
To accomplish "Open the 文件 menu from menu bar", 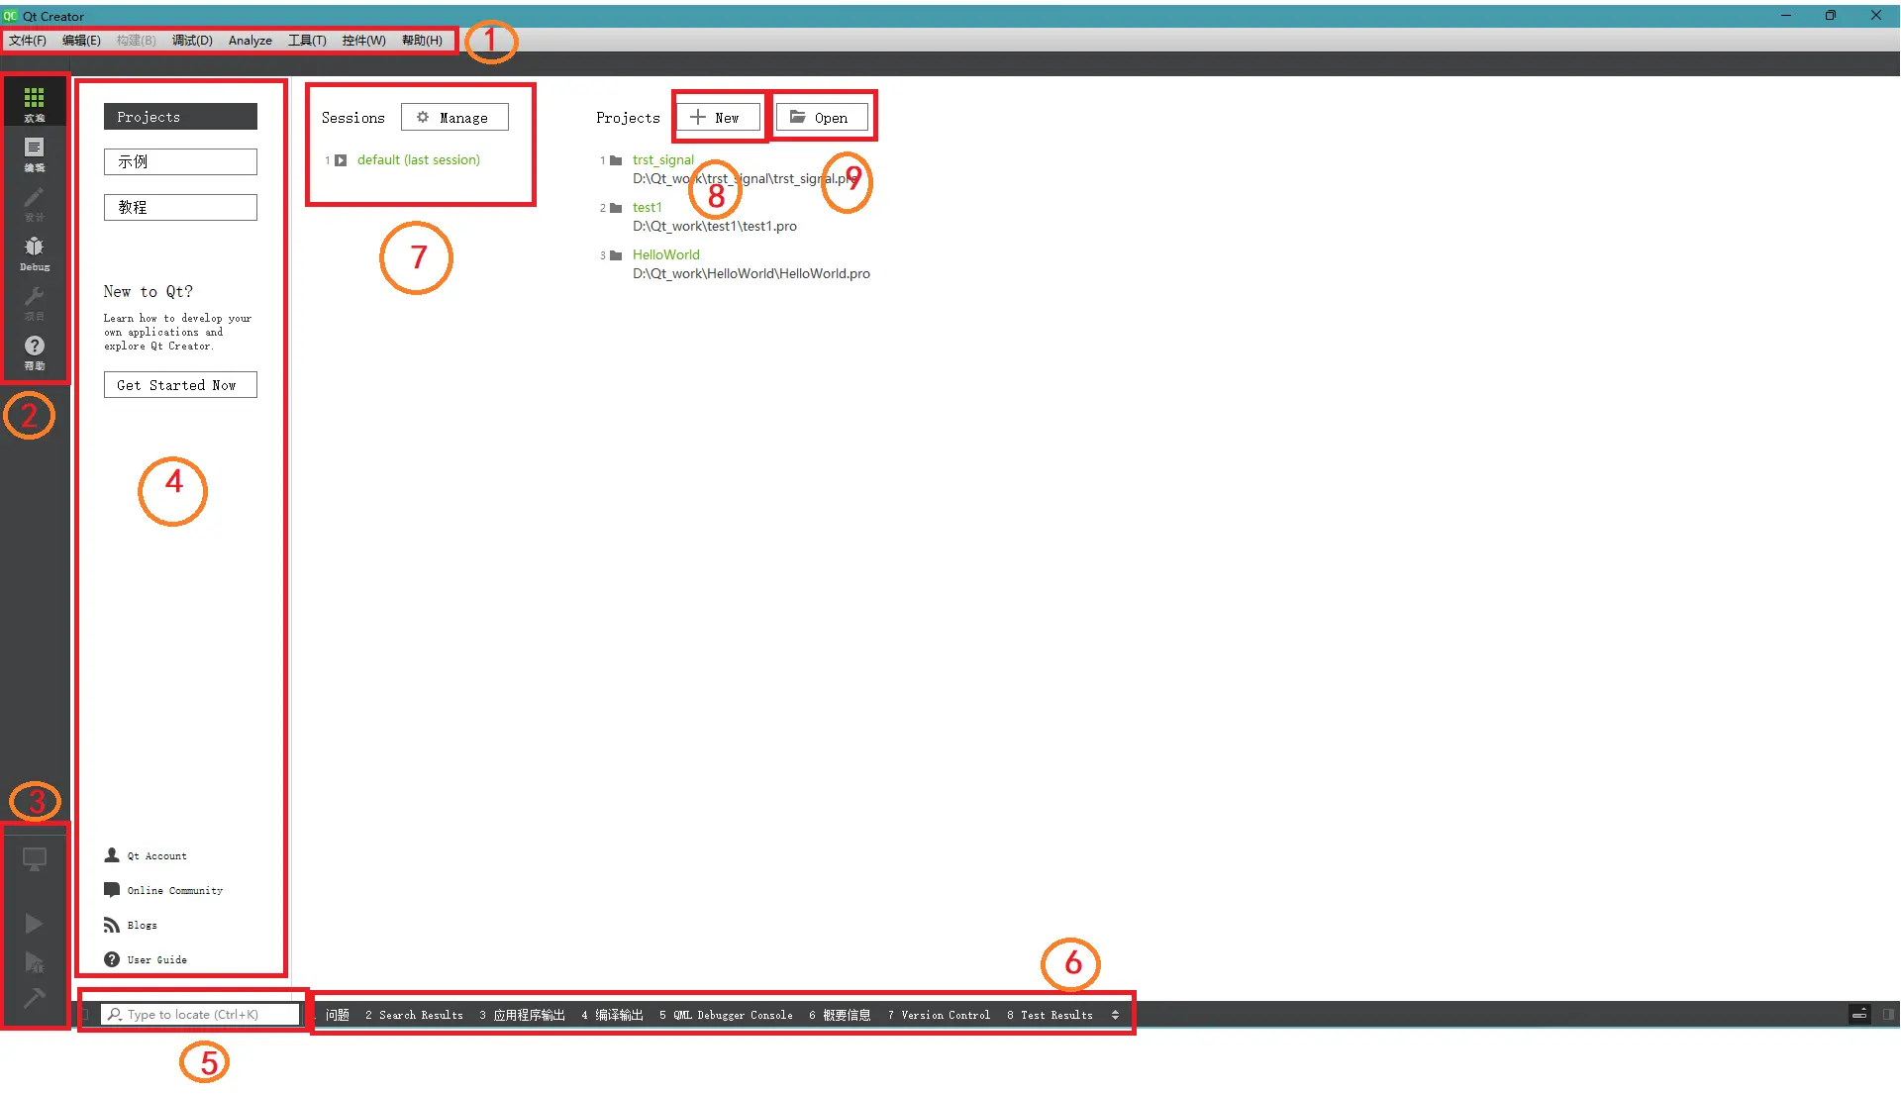I will [x=25, y=40].
